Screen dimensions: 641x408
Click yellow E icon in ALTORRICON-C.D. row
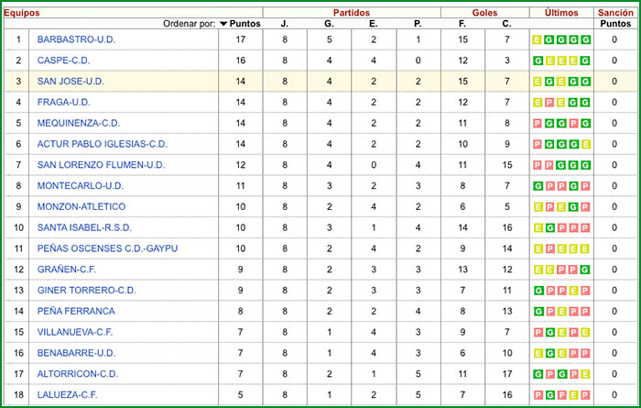coord(584,374)
